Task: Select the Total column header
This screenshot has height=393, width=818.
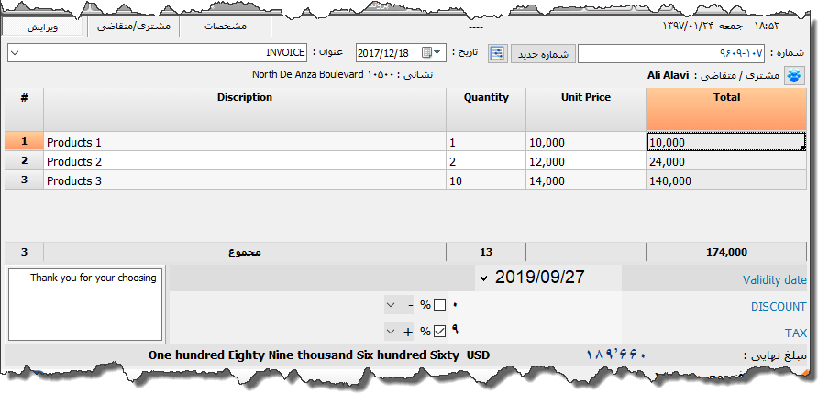Action: (726, 109)
